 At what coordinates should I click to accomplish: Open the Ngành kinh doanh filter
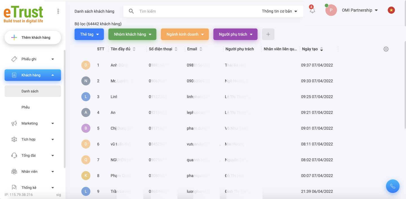coord(185,34)
